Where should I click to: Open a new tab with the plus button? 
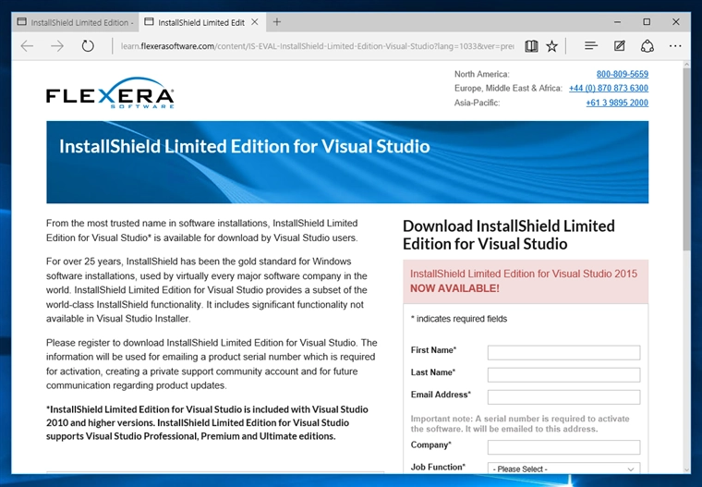coord(277,22)
